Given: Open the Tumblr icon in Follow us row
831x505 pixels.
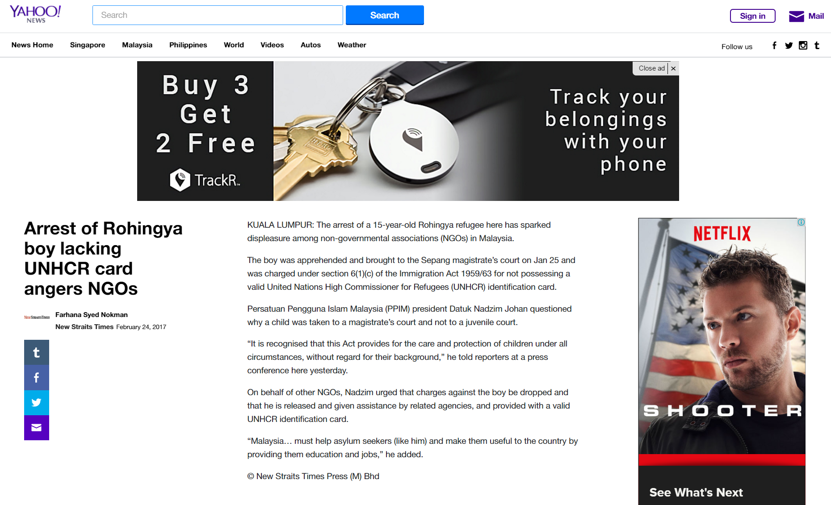Looking at the screenshot, I should [x=817, y=45].
